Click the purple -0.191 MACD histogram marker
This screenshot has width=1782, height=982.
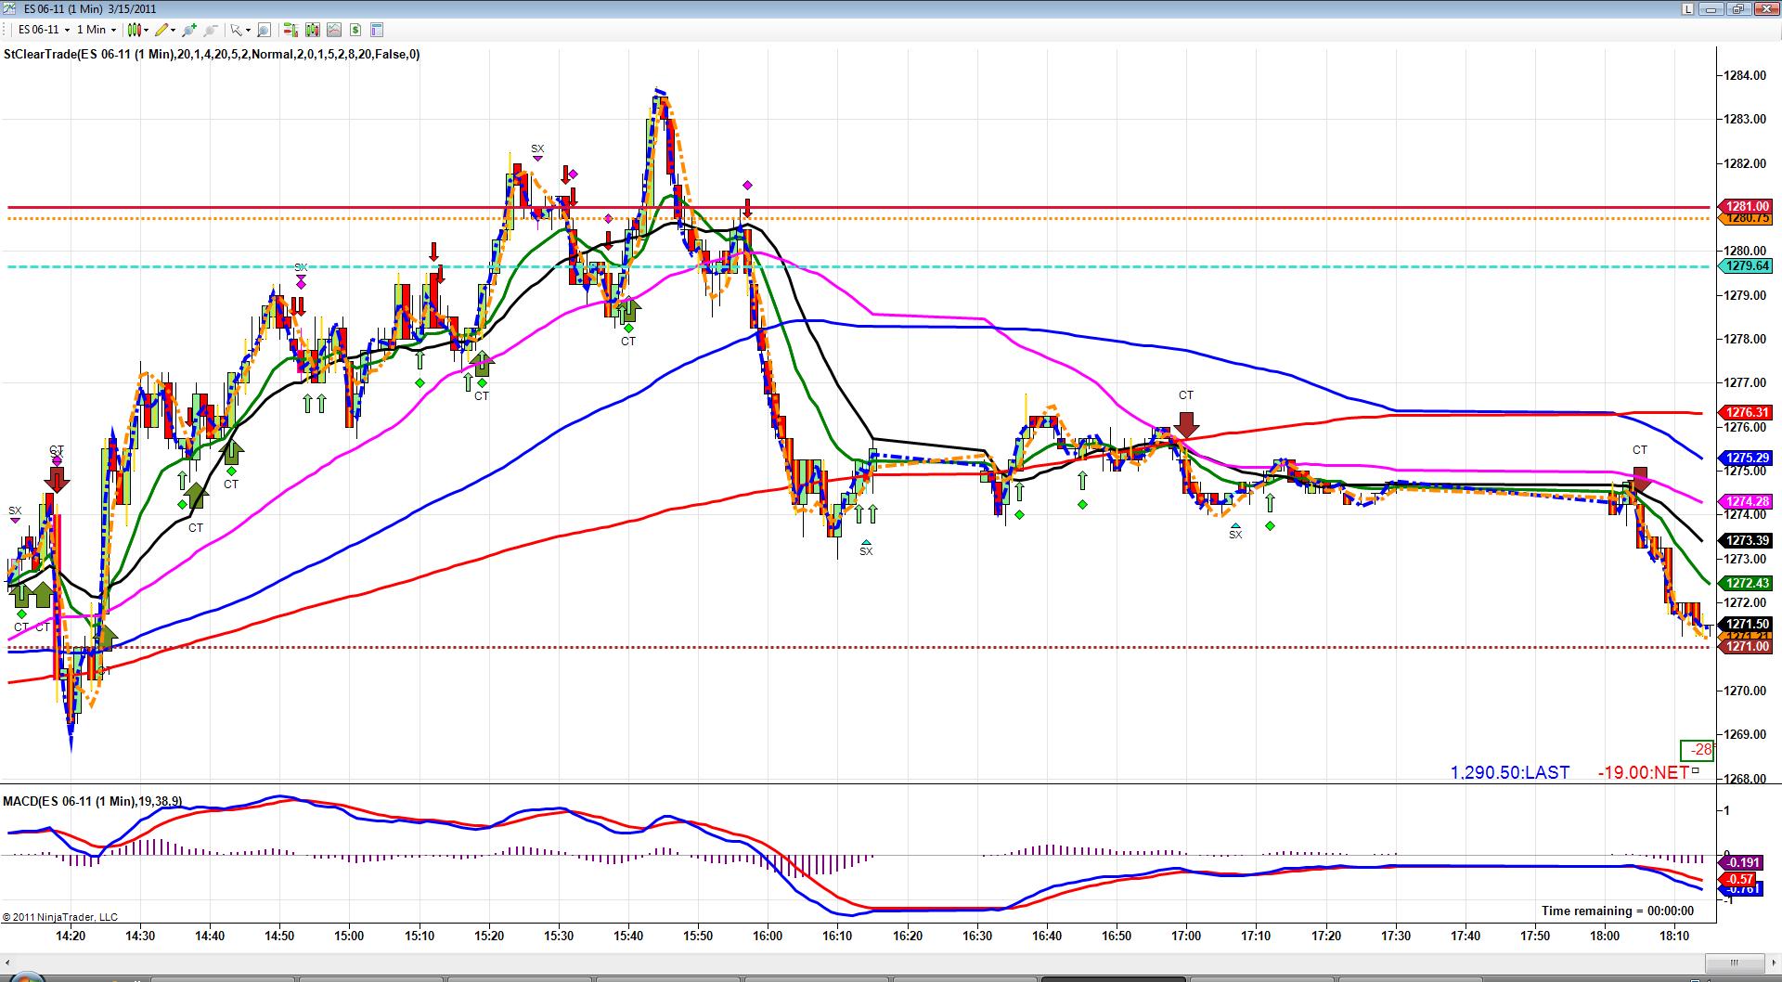click(1740, 863)
